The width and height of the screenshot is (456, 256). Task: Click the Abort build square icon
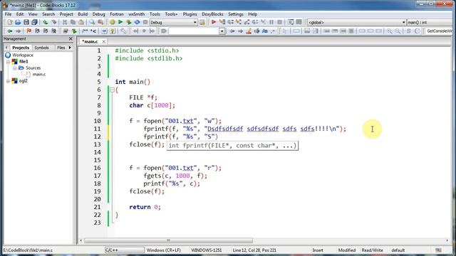point(145,22)
